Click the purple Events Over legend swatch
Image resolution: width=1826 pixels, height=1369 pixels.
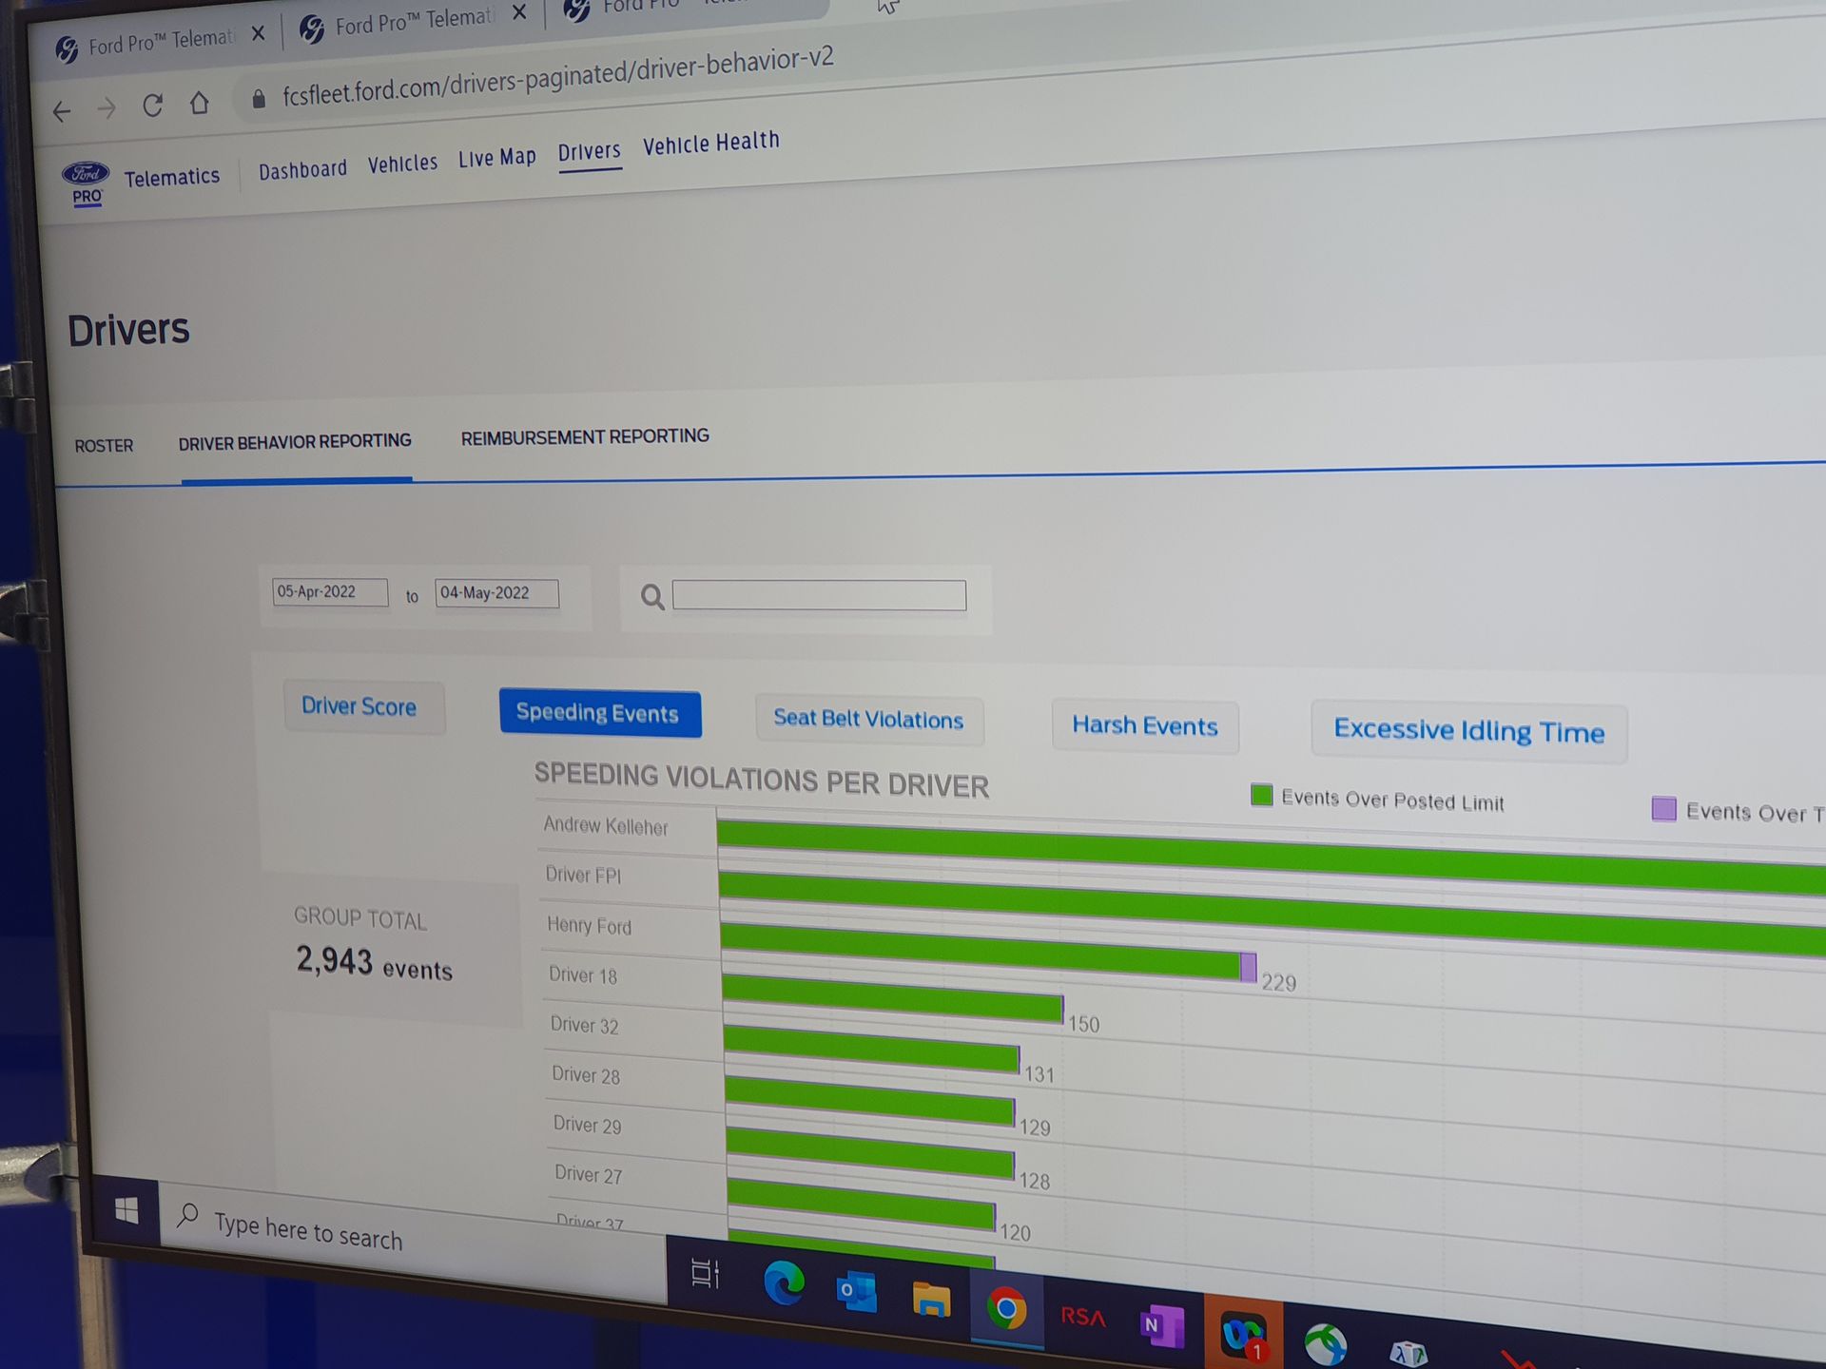[x=1663, y=809]
